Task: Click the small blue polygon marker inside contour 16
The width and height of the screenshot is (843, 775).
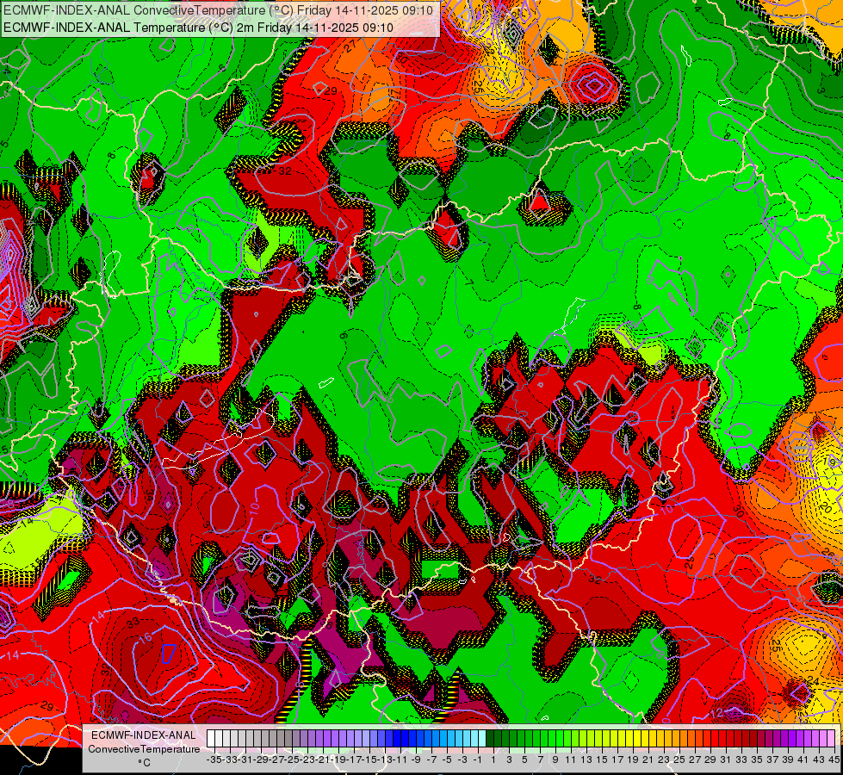Action: (168, 654)
